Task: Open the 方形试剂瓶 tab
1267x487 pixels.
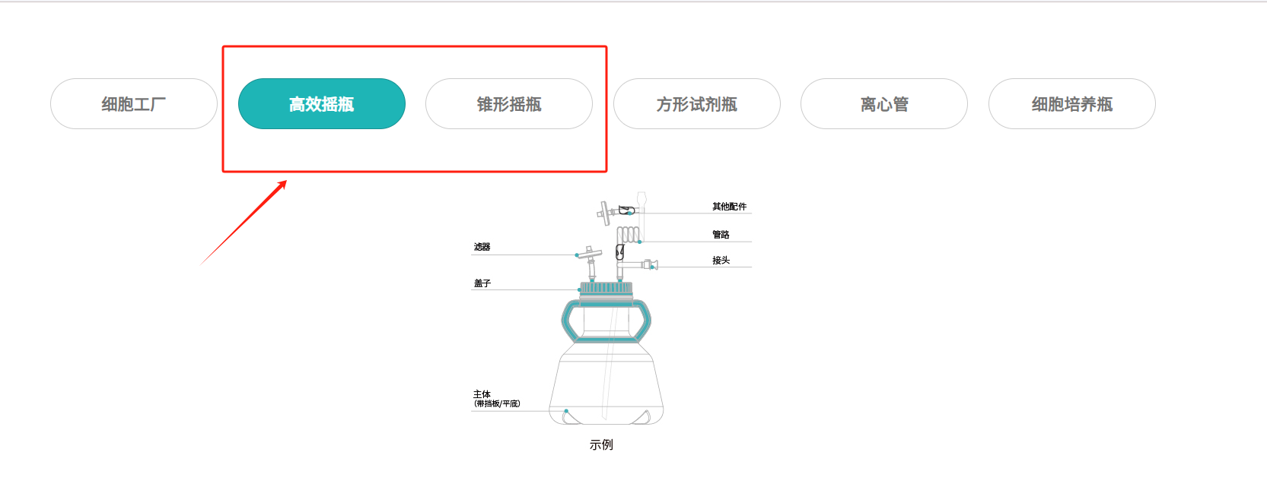Action: tap(697, 104)
